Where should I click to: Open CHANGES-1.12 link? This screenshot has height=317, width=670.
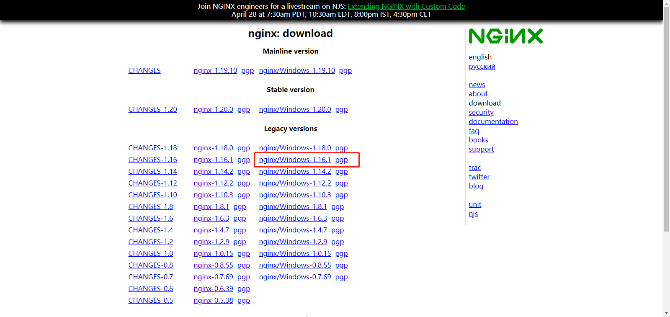[152, 183]
